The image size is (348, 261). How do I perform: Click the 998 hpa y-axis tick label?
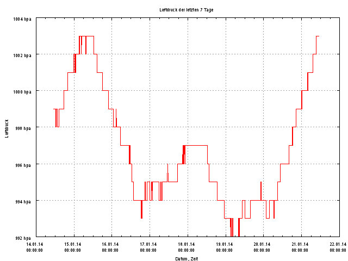point(23,128)
